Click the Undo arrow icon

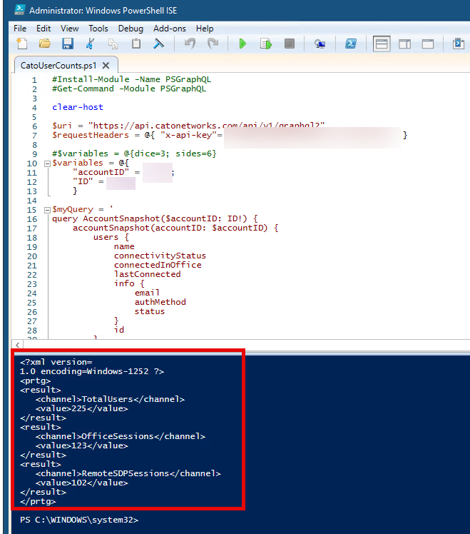tap(190, 44)
